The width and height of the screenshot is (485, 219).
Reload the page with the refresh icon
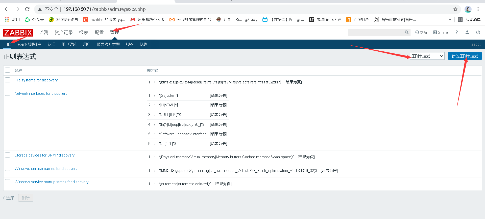pos(27,9)
